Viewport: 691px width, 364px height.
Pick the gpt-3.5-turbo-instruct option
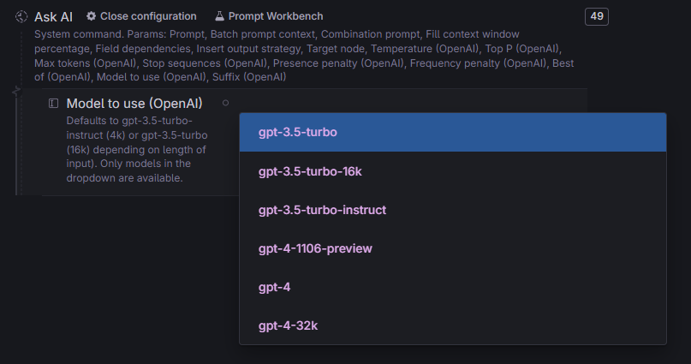(x=453, y=210)
